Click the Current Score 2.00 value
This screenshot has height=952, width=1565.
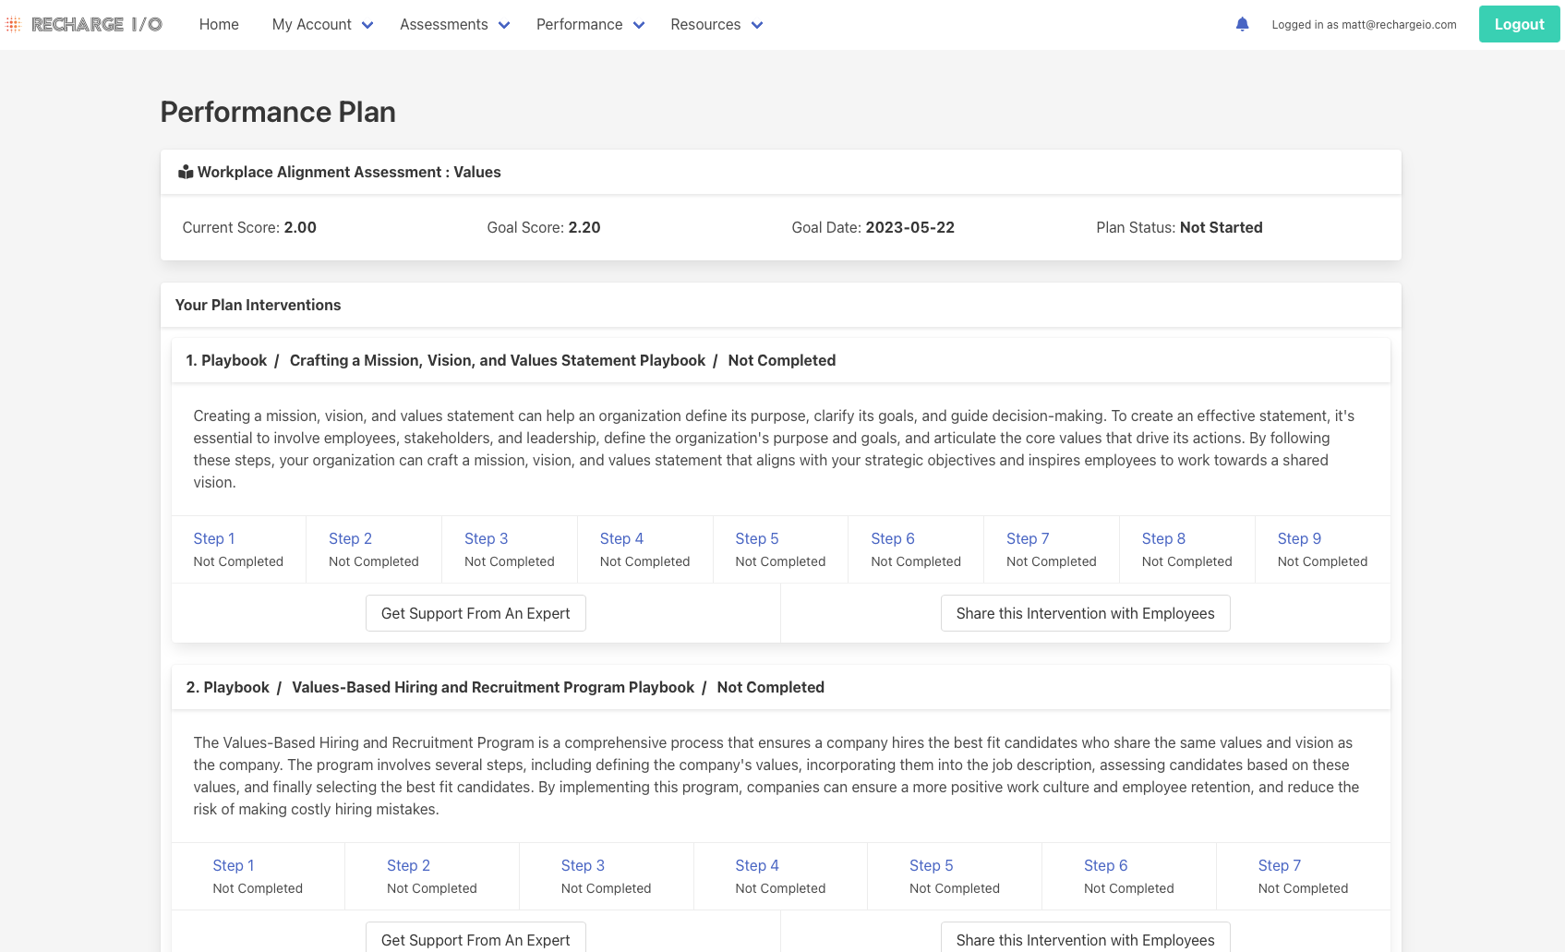click(x=300, y=227)
